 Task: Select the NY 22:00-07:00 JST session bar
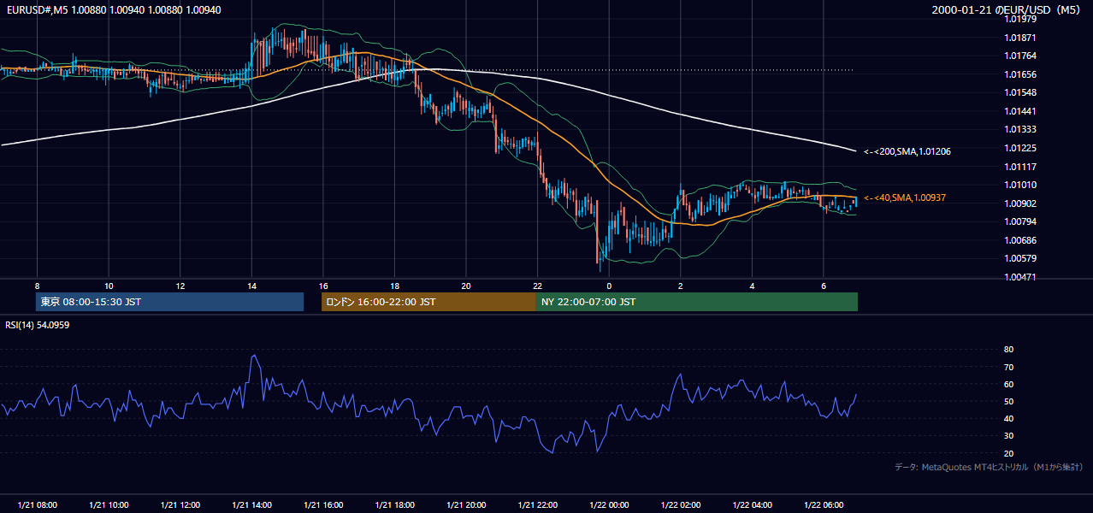tap(697, 302)
